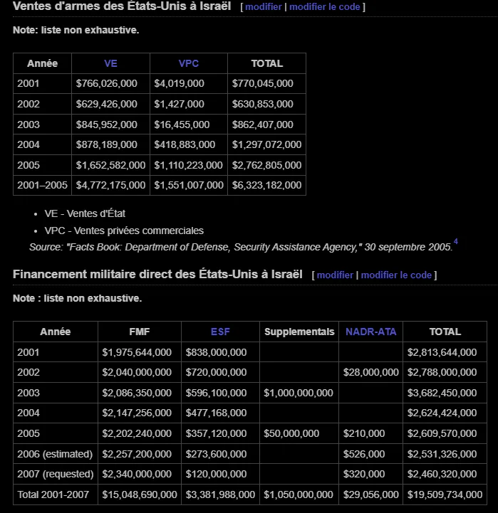Image resolution: width=498 pixels, height=513 pixels.
Task: Select the 2001–2005 VE total $4,772,175,000
Action: click(x=110, y=185)
